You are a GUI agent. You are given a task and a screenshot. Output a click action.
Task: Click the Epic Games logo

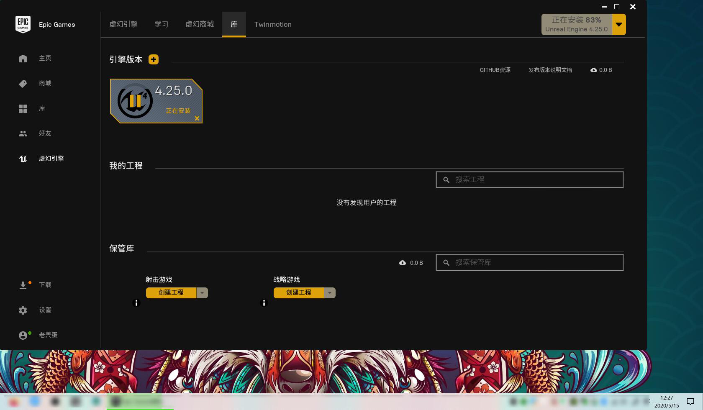point(23,24)
